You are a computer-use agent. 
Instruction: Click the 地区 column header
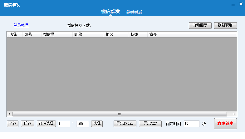[116, 34]
